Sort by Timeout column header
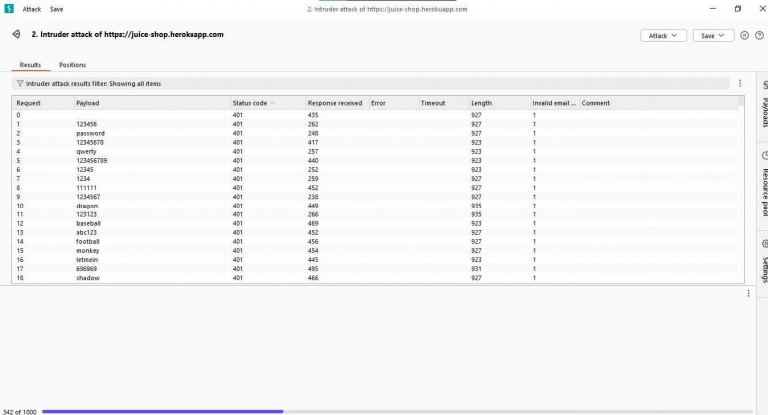Viewport: 768px width, 415px height. click(443, 103)
